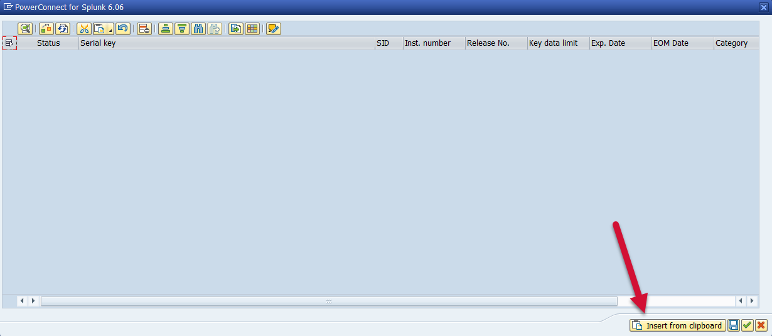The width and height of the screenshot is (772, 336).
Task: Click the Refresh toolbar icon
Action: (63, 29)
